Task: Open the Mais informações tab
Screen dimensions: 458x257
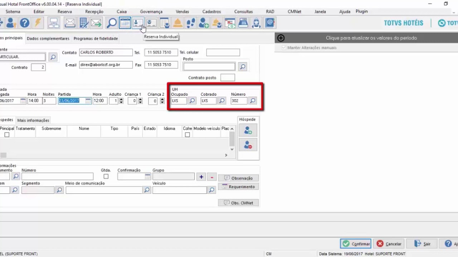Action: (33, 120)
